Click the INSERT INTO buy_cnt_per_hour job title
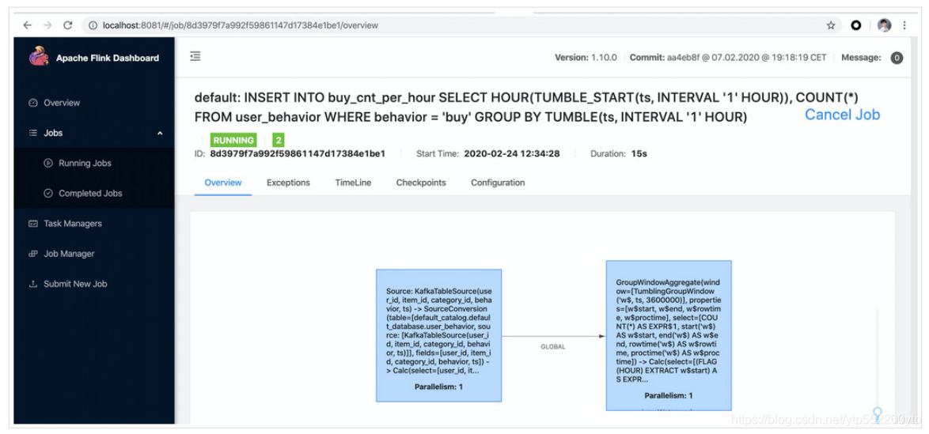This screenshot has height=434, width=929. pyautogui.click(x=526, y=108)
